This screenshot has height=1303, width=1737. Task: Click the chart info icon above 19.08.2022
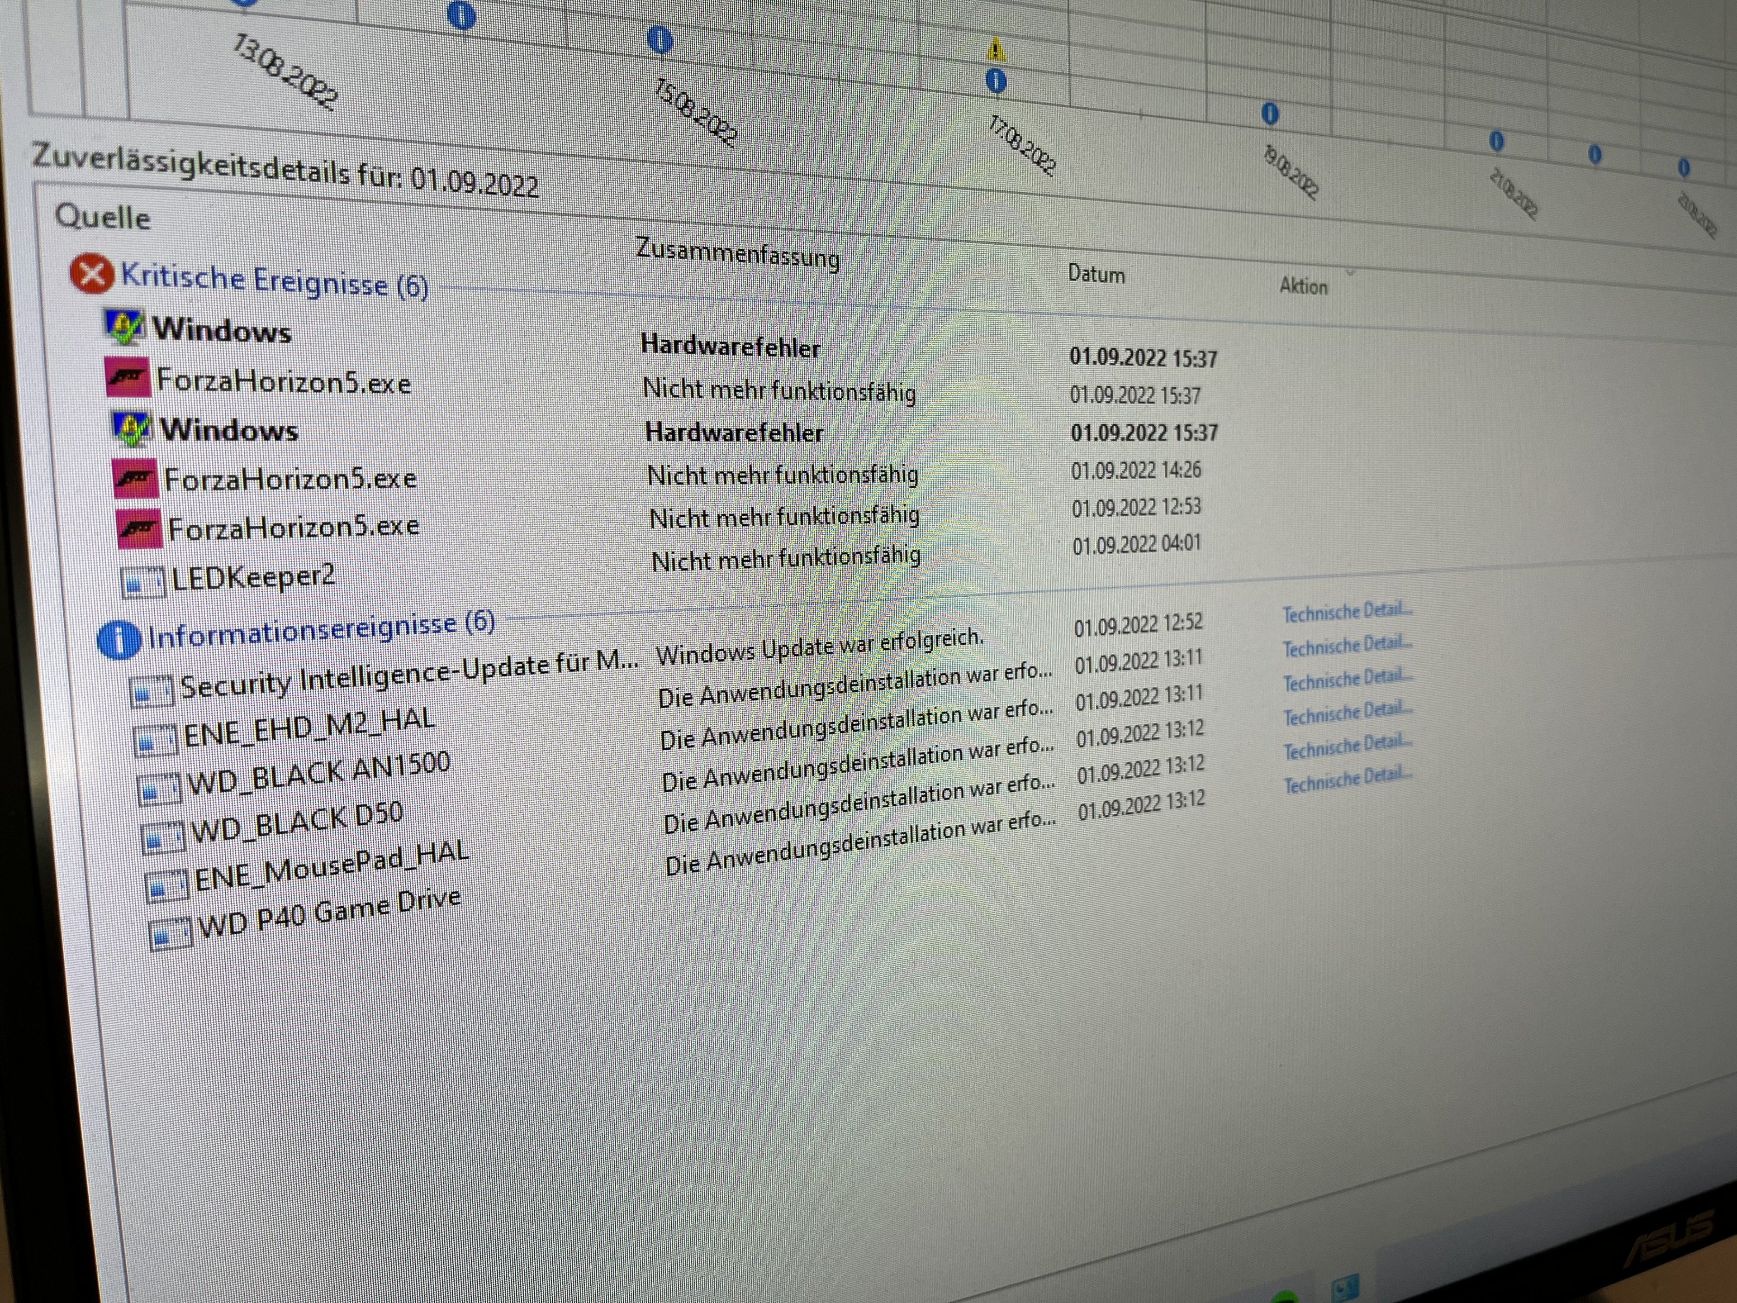tap(1270, 114)
